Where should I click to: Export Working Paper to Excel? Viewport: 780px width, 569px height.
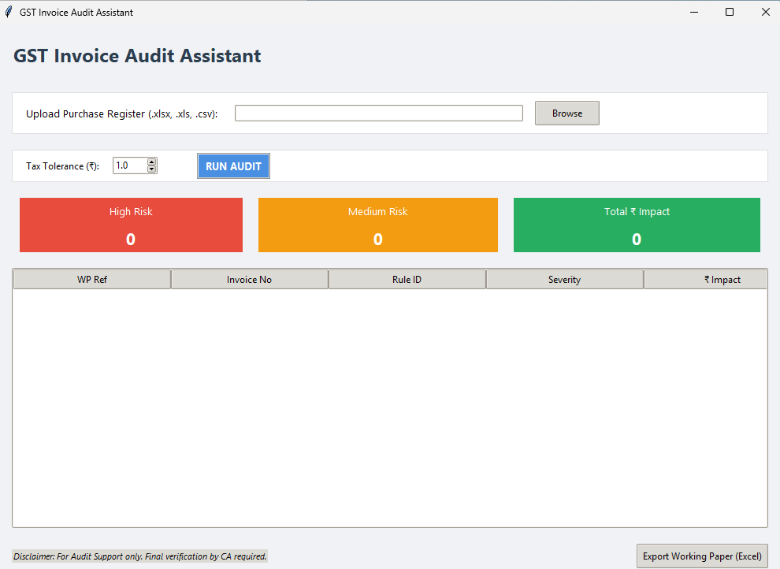(x=702, y=556)
